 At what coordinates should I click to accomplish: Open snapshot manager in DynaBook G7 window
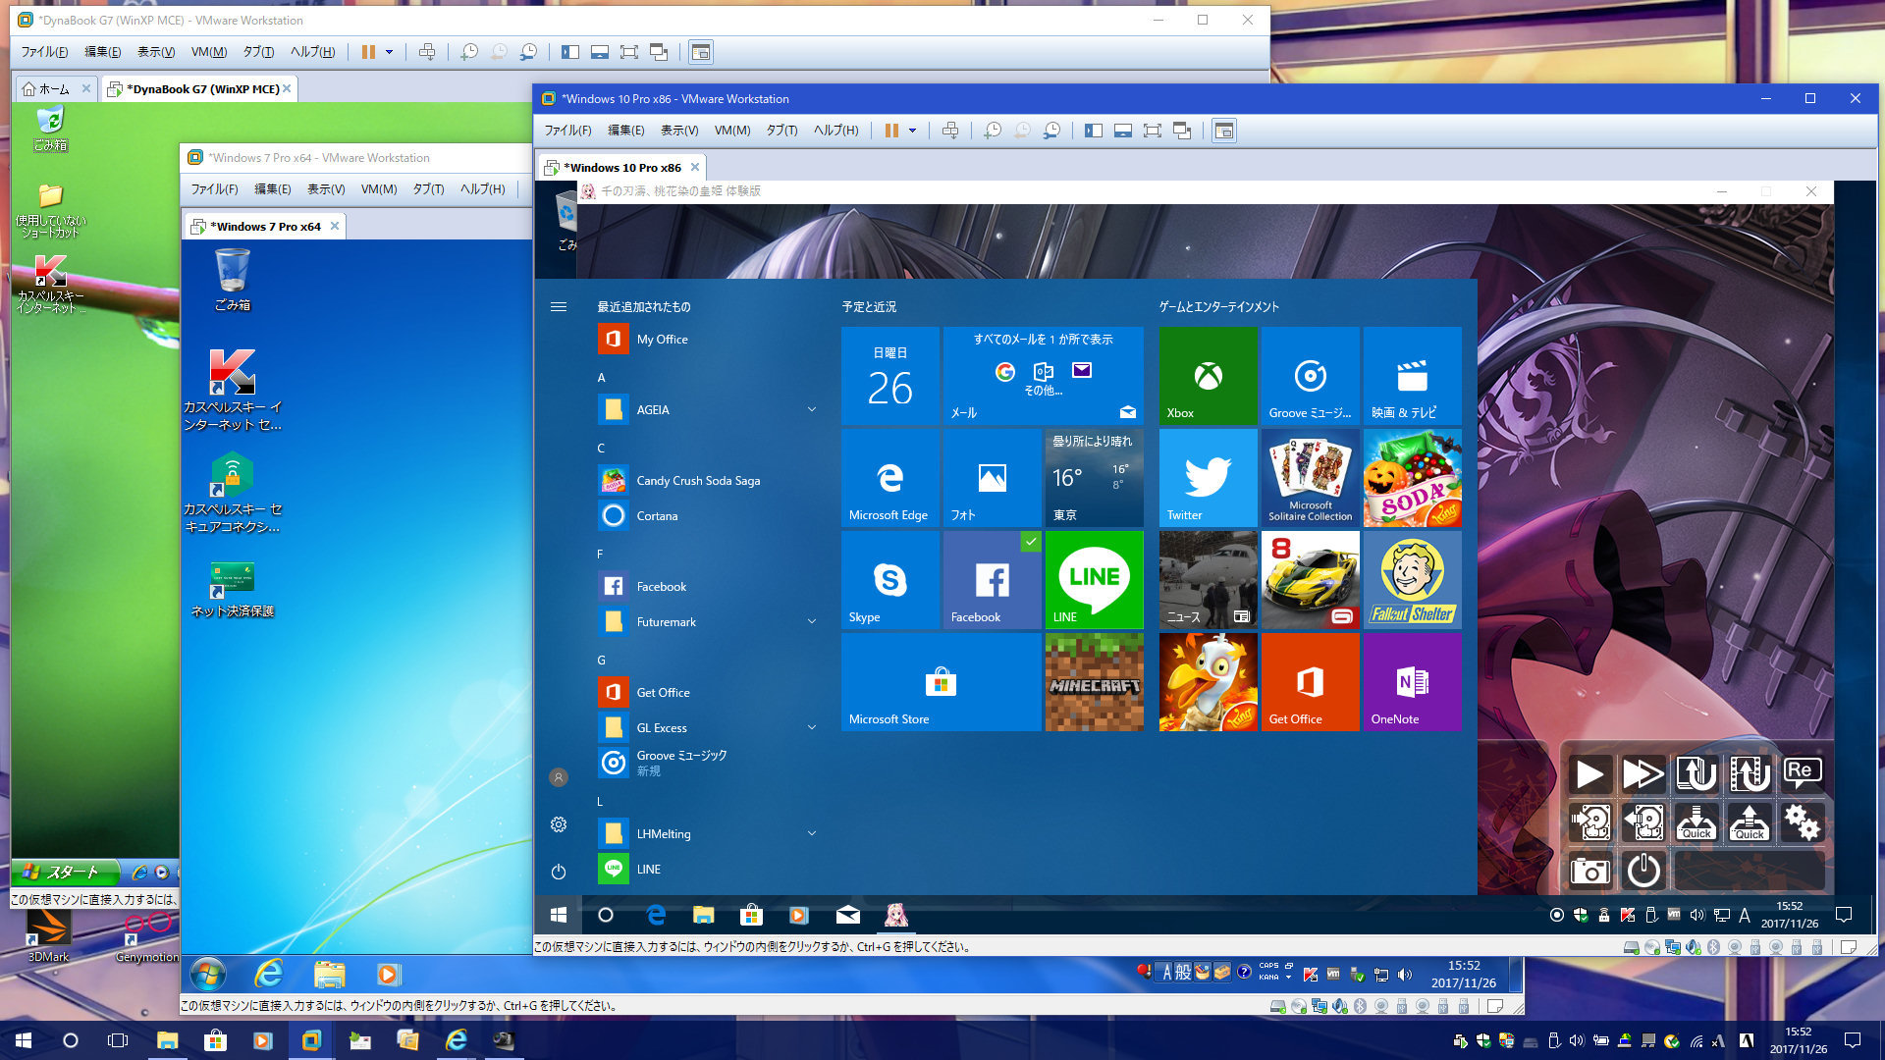pos(528,52)
